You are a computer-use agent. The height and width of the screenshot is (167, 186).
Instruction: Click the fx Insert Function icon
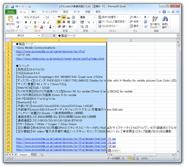[x=54, y=36]
